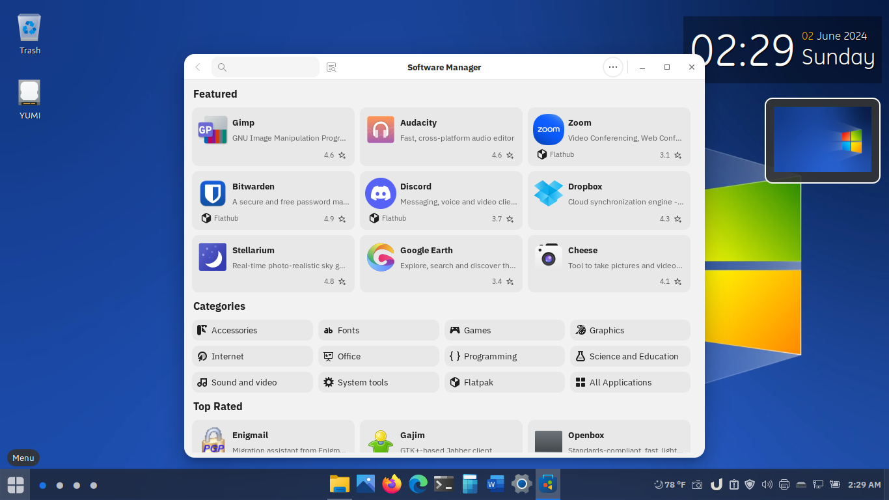
Task: Click the screenshot camera tray icon
Action: (x=697, y=484)
